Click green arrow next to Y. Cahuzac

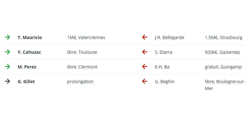pyautogui.click(x=7, y=52)
